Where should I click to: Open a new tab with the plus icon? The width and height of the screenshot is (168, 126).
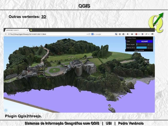click(31, 30)
